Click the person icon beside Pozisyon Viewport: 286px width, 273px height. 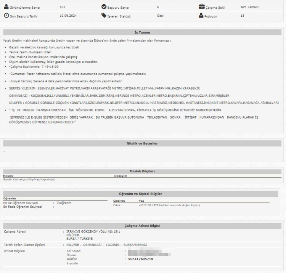201,16
